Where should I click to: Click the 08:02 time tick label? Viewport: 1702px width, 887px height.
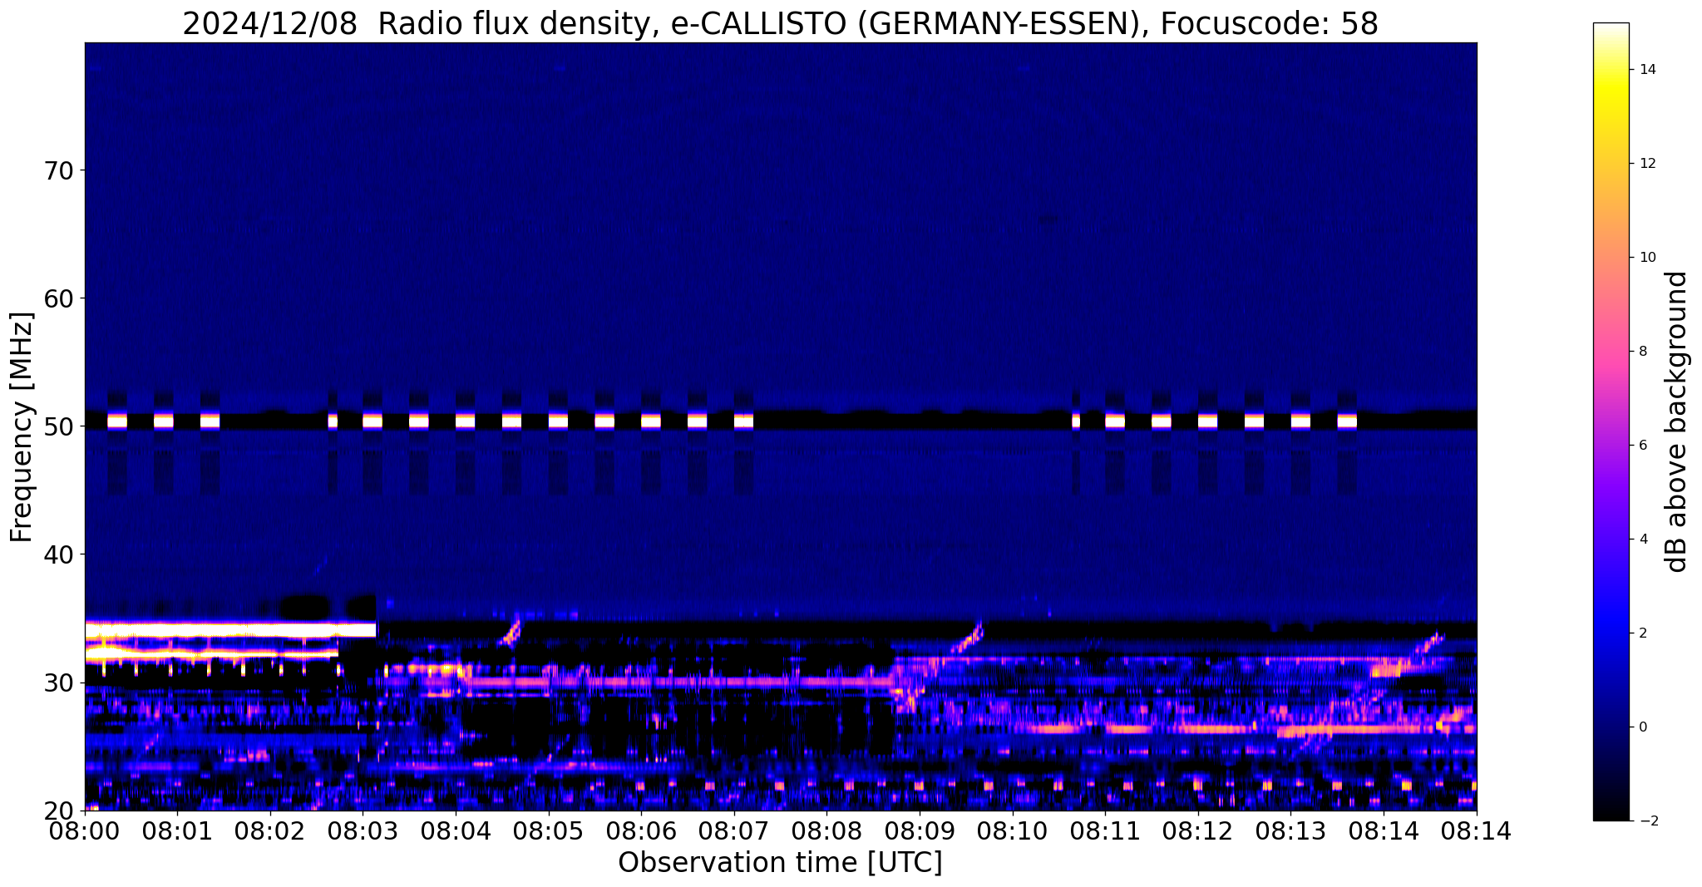tap(270, 830)
